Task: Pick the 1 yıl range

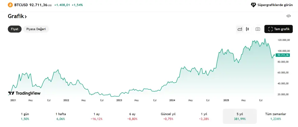Action: click(204, 116)
